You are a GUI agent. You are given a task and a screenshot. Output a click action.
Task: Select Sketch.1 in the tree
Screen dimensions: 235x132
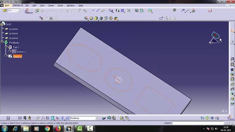(x=21, y=52)
